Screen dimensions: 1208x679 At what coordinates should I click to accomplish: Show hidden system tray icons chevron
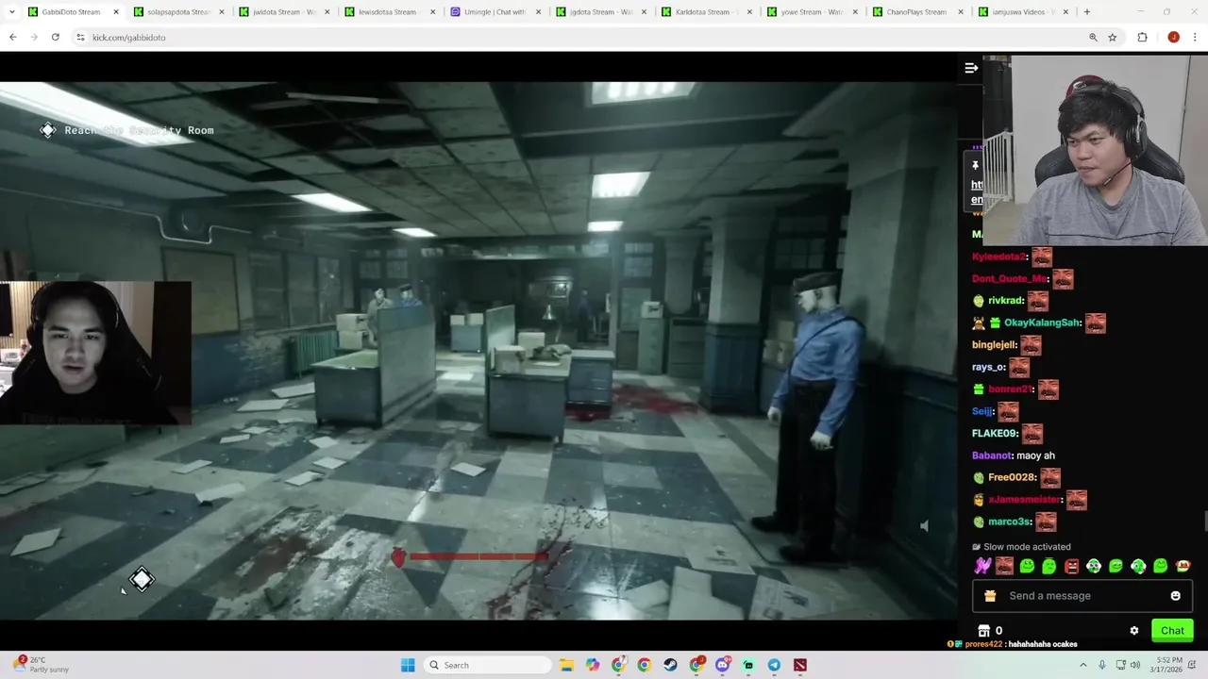(x=1082, y=665)
